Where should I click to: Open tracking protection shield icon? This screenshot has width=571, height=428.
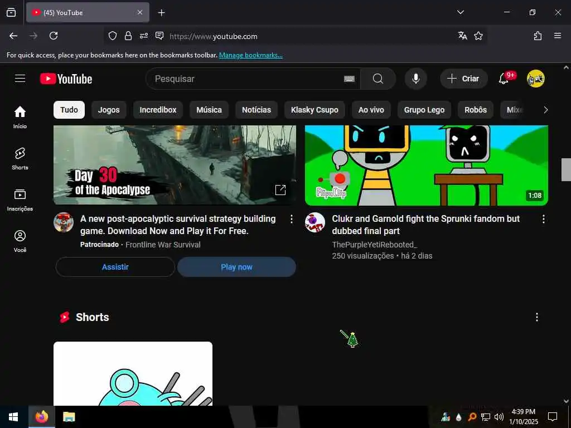(x=113, y=36)
